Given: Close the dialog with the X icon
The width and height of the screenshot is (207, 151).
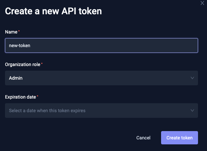Looking at the screenshot, I should click(202, 3).
